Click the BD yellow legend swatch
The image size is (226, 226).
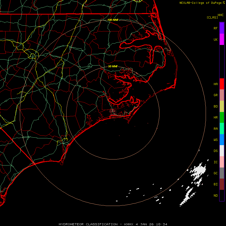tap(222, 106)
